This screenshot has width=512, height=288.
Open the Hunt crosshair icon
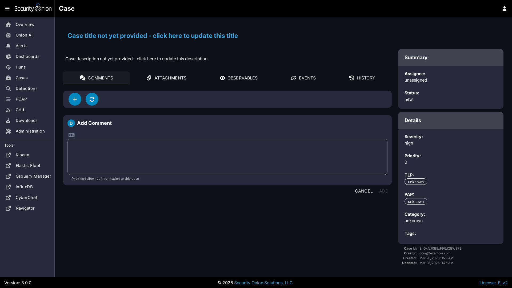8,67
